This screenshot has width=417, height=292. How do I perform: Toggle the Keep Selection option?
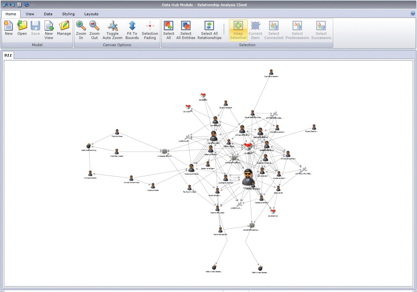(238, 29)
